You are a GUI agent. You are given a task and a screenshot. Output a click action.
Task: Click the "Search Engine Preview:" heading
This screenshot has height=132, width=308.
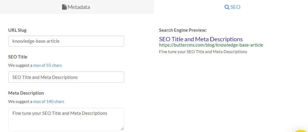[183, 30]
